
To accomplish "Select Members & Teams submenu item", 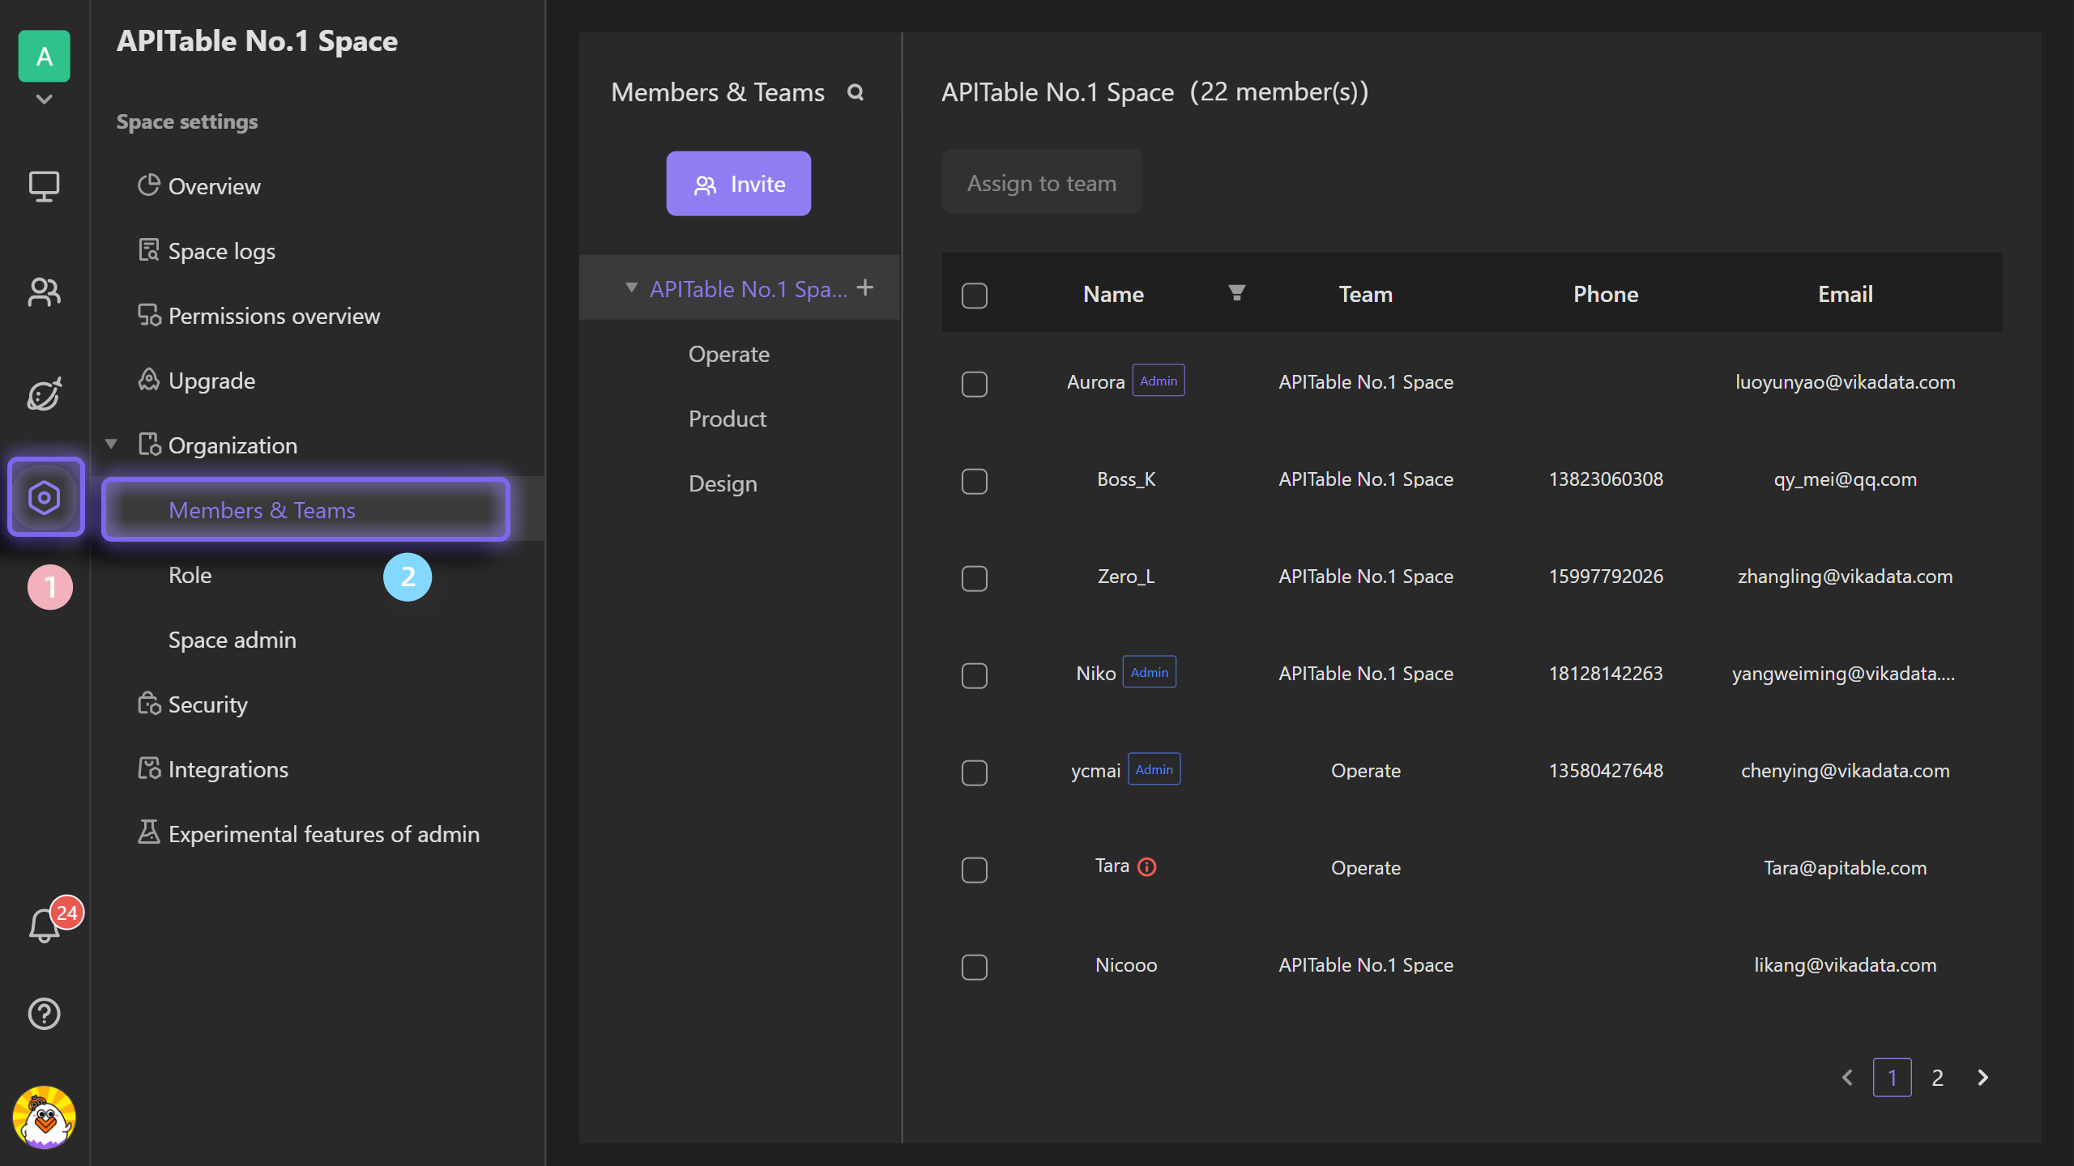I will point(305,510).
